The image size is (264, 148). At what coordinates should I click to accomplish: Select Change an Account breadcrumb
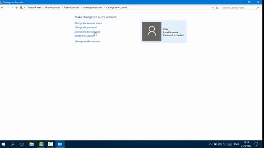click(x=116, y=7)
